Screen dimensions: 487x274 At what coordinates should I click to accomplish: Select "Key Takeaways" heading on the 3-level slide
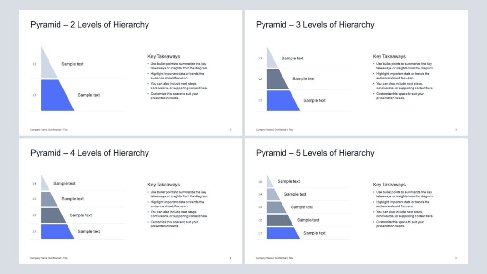pyautogui.click(x=389, y=56)
